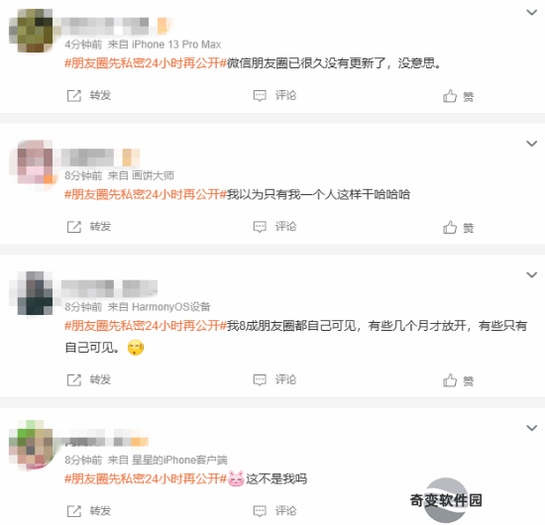The image size is (545, 525).
Task: Like the post from HarmonyOS设备
Action: pos(458,380)
